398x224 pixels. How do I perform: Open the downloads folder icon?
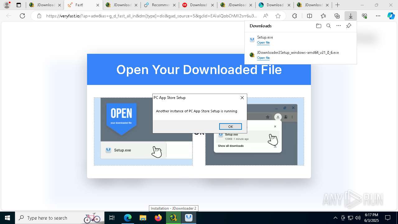318,26
